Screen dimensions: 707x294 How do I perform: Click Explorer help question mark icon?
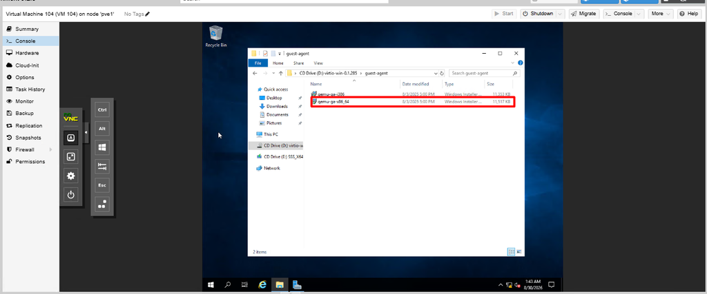521,63
